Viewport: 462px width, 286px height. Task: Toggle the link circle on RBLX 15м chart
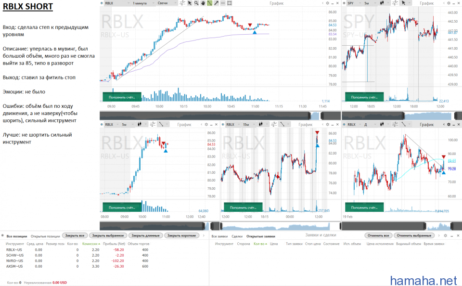223,124
